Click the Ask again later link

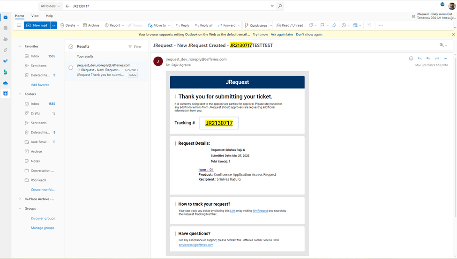(x=282, y=34)
